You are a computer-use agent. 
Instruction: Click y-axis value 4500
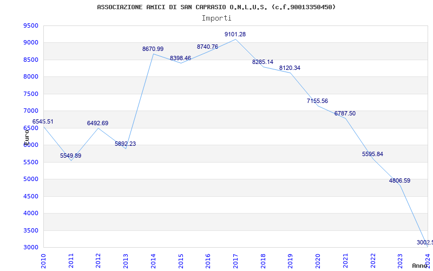click(31, 196)
